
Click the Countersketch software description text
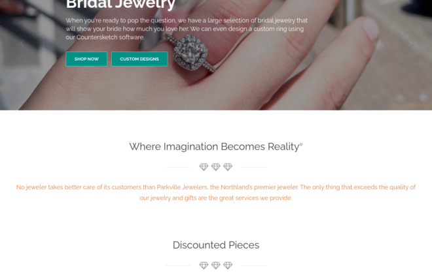click(187, 29)
